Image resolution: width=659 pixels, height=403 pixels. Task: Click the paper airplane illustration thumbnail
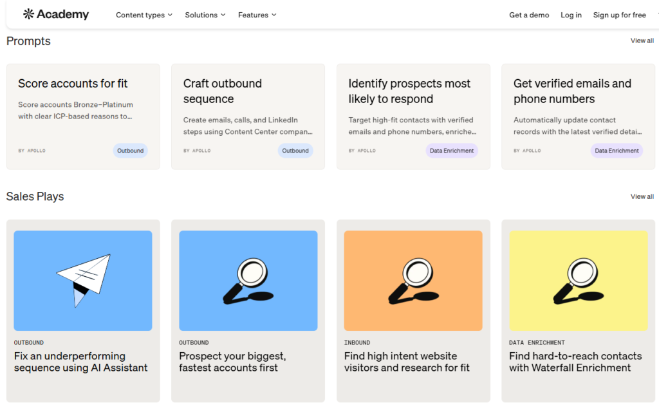click(83, 280)
